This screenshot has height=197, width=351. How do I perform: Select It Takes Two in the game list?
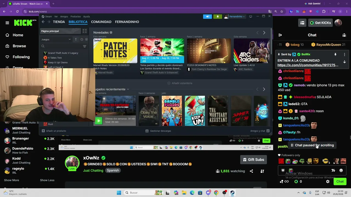[x=55, y=58]
